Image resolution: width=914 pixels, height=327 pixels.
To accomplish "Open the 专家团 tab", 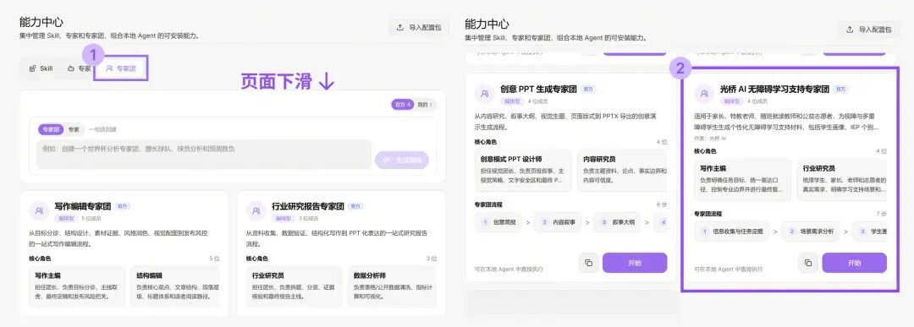I will 121,68.
